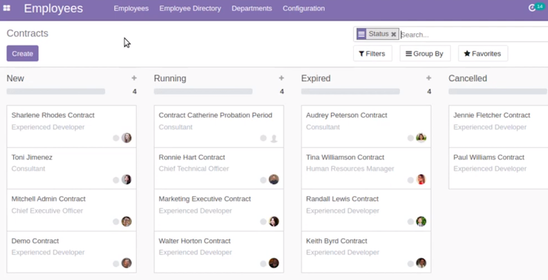Toggle kanban state dot on Walter Horton Contract
Image resolution: width=548 pixels, height=280 pixels.
click(264, 264)
